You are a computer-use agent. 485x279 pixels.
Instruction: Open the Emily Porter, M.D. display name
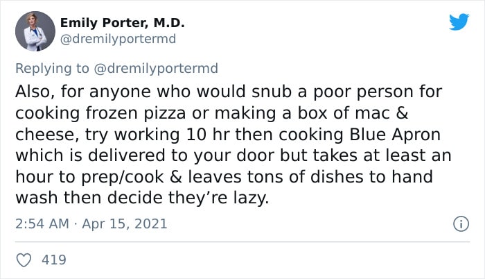tap(122, 23)
